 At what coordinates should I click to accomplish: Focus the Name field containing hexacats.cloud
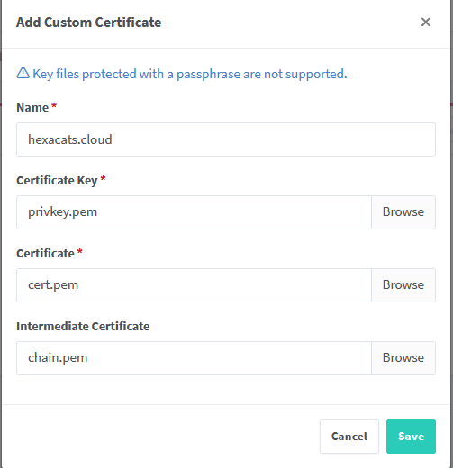click(x=226, y=139)
